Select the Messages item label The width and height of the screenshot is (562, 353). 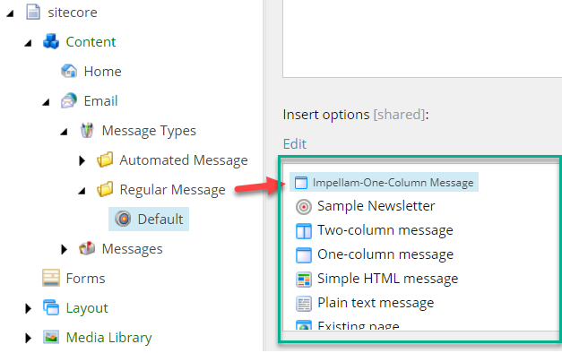tap(132, 249)
